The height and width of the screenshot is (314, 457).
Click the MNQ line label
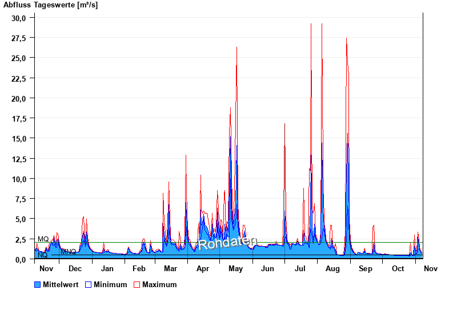coord(68,252)
